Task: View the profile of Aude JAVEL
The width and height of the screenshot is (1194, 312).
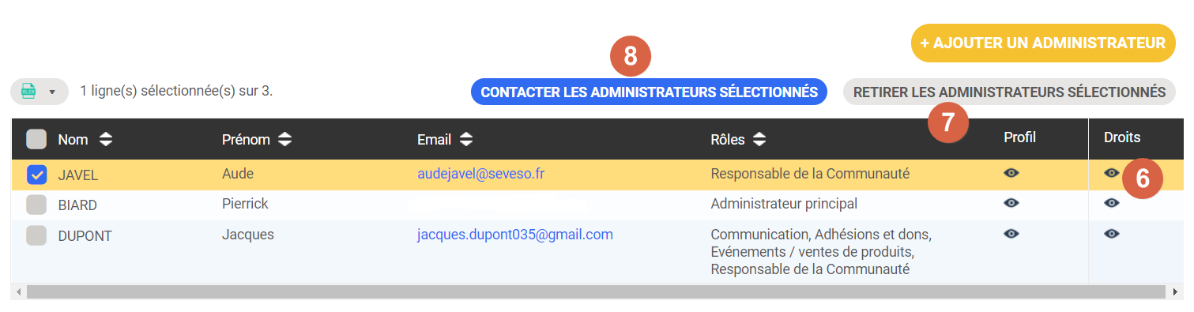Action: pyautogui.click(x=1011, y=173)
